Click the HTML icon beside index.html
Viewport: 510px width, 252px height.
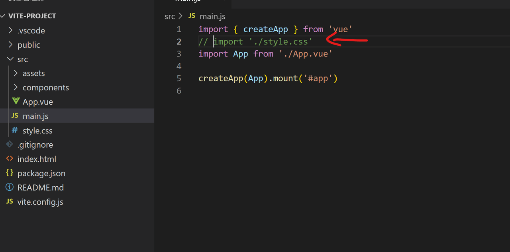click(x=10, y=158)
